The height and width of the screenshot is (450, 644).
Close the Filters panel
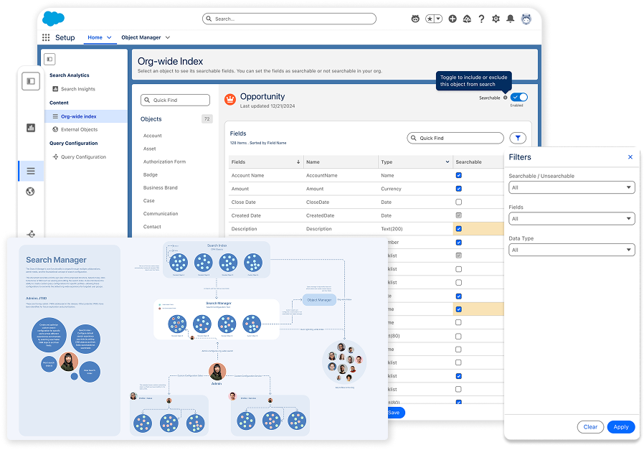(630, 157)
